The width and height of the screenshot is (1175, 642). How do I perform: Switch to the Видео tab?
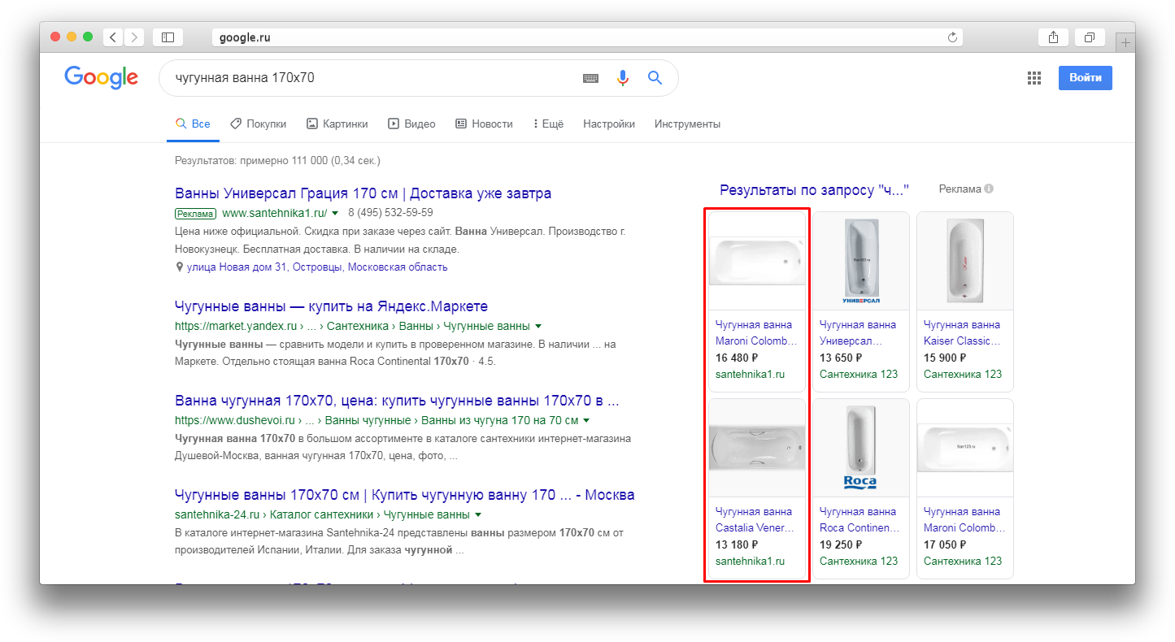coord(411,124)
